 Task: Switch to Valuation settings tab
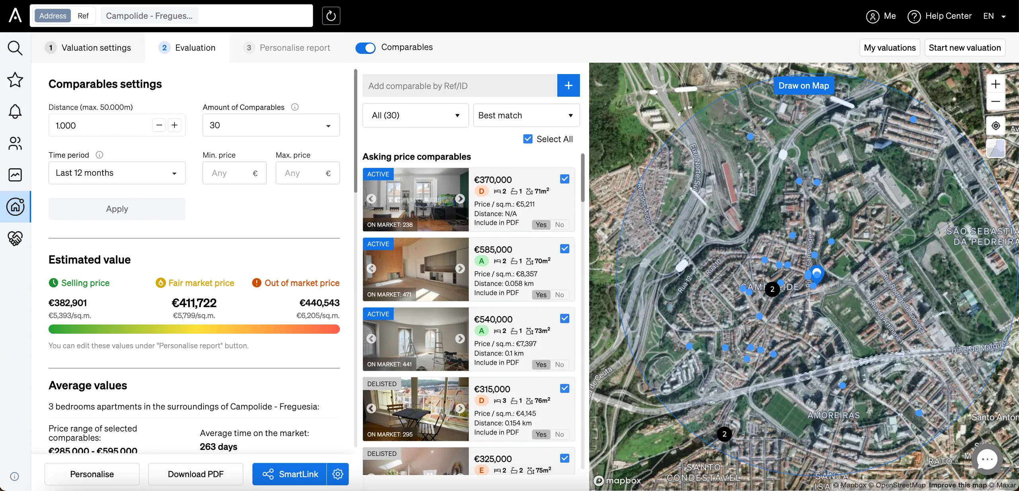[88, 48]
